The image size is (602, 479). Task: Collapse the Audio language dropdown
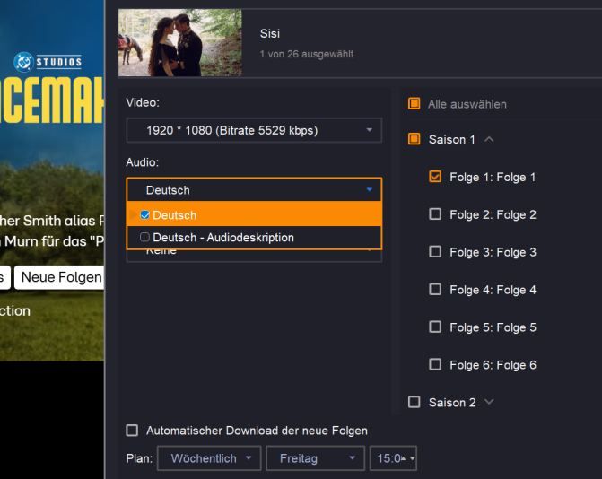pos(369,190)
